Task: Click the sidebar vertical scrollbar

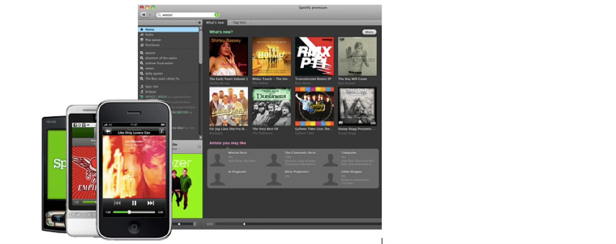Action: click(x=201, y=47)
